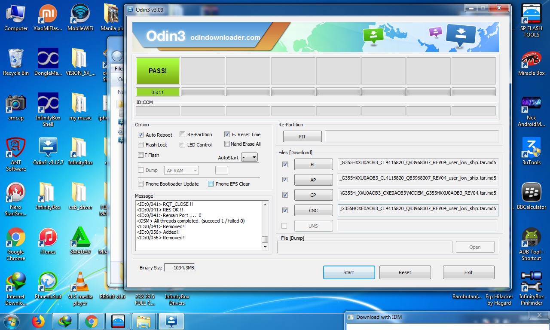
Task: Select the ADB Tool shortcut icon
Action: pyautogui.click(x=531, y=244)
